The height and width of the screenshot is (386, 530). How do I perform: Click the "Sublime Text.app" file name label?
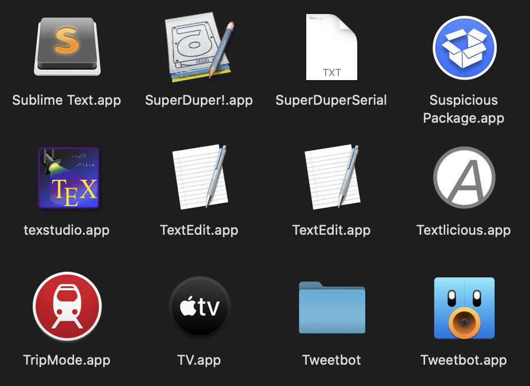[x=67, y=100]
